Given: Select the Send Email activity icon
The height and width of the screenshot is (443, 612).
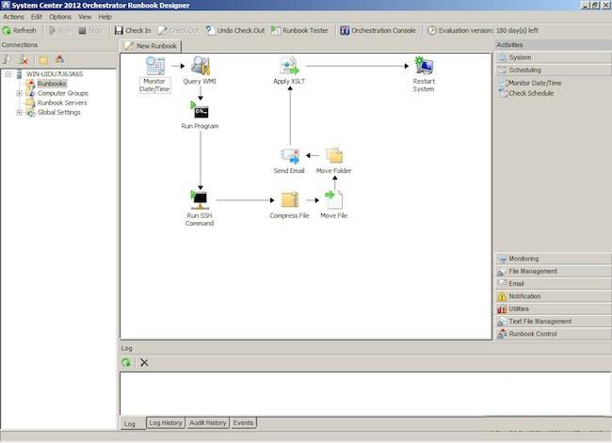Looking at the screenshot, I should [290, 155].
